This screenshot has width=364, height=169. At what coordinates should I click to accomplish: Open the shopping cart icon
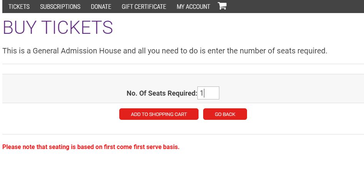click(x=222, y=6)
